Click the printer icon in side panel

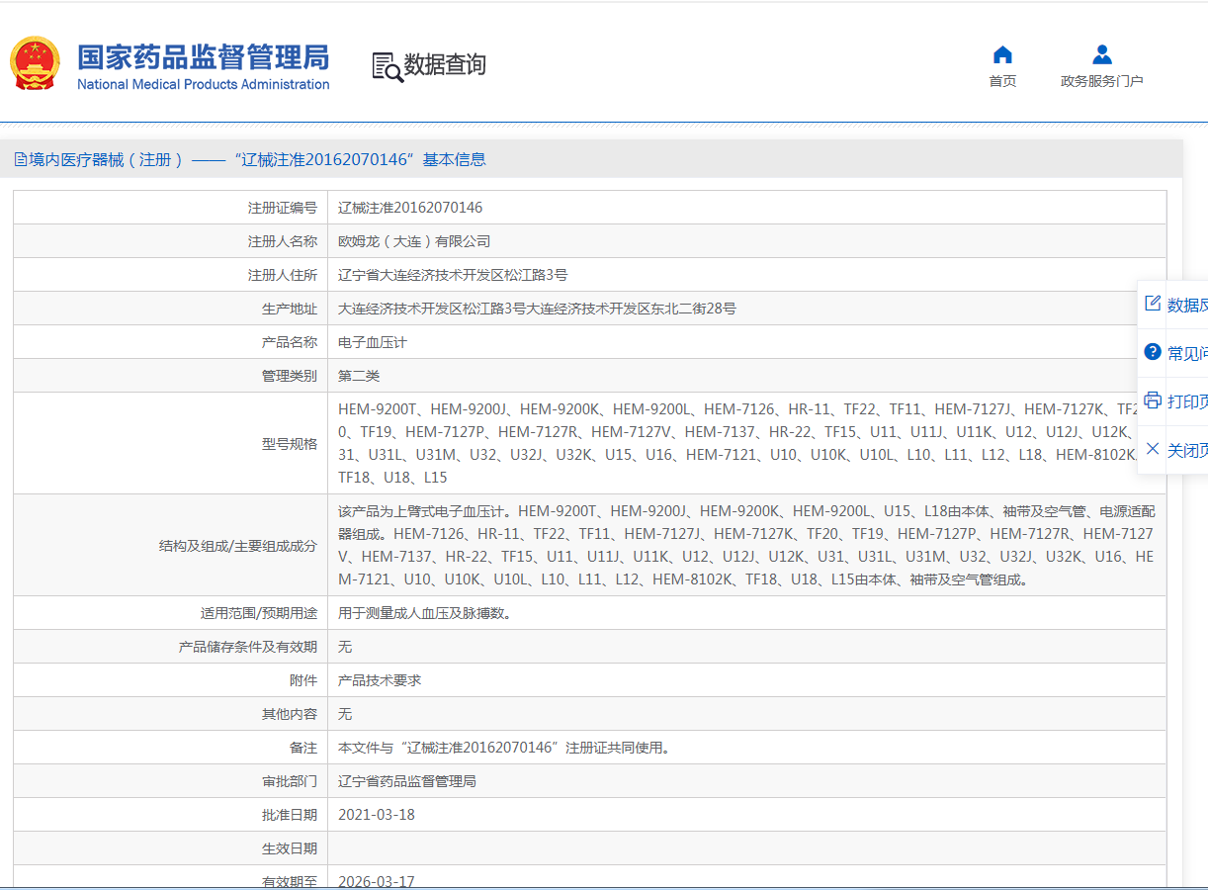click(1153, 400)
